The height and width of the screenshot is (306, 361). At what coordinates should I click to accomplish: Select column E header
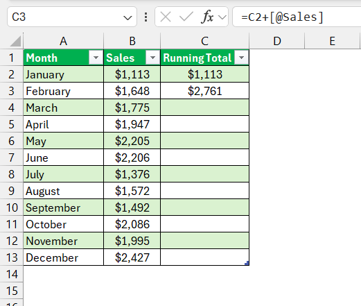click(x=332, y=41)
